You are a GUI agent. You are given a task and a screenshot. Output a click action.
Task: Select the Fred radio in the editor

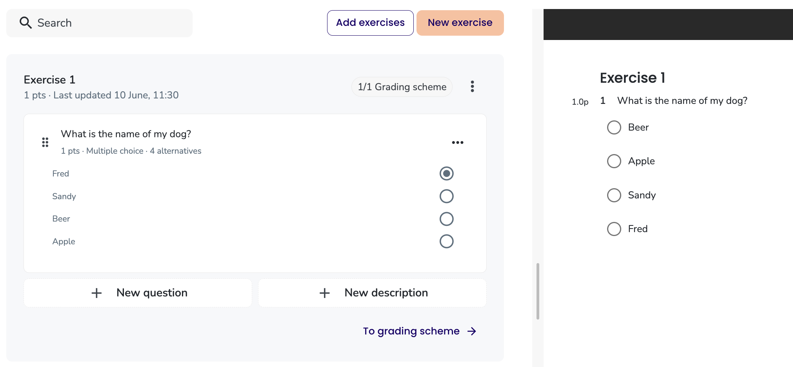[446, 173]
